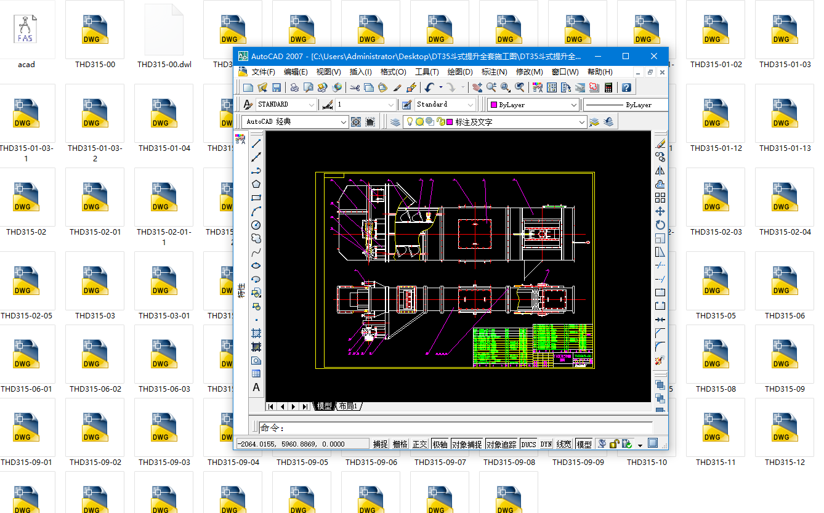Toggle 极轴 polar tracking in status bar
824x513 pixels.
[440, 444]
